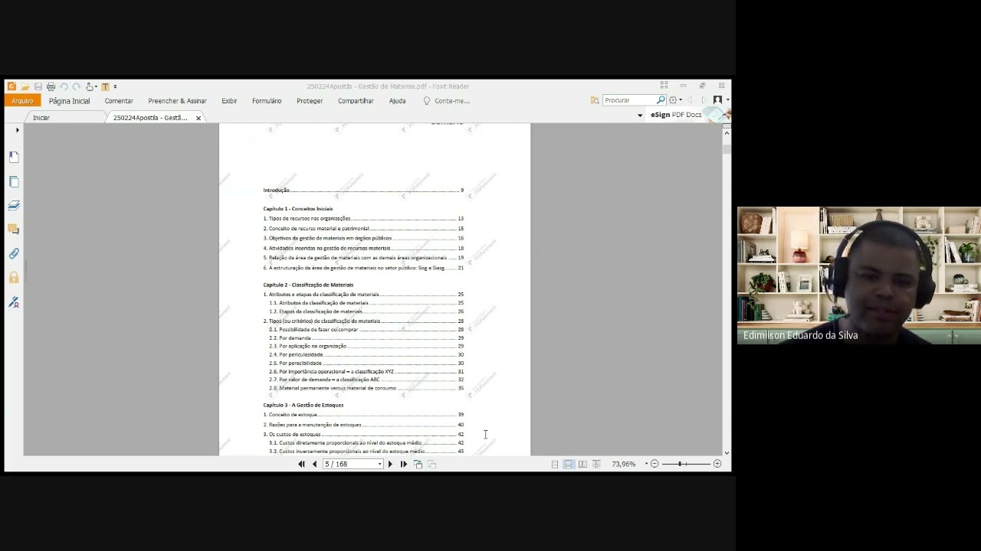Expand the quick access toolbar customize arrow

115,86
